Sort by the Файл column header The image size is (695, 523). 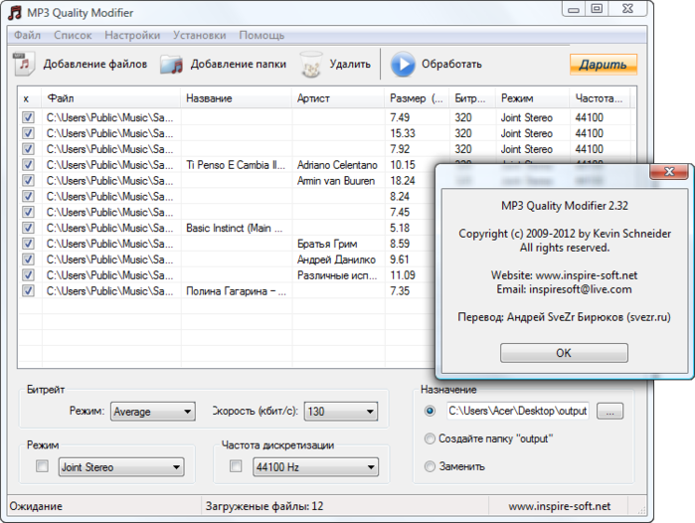[x=110, y=98]
